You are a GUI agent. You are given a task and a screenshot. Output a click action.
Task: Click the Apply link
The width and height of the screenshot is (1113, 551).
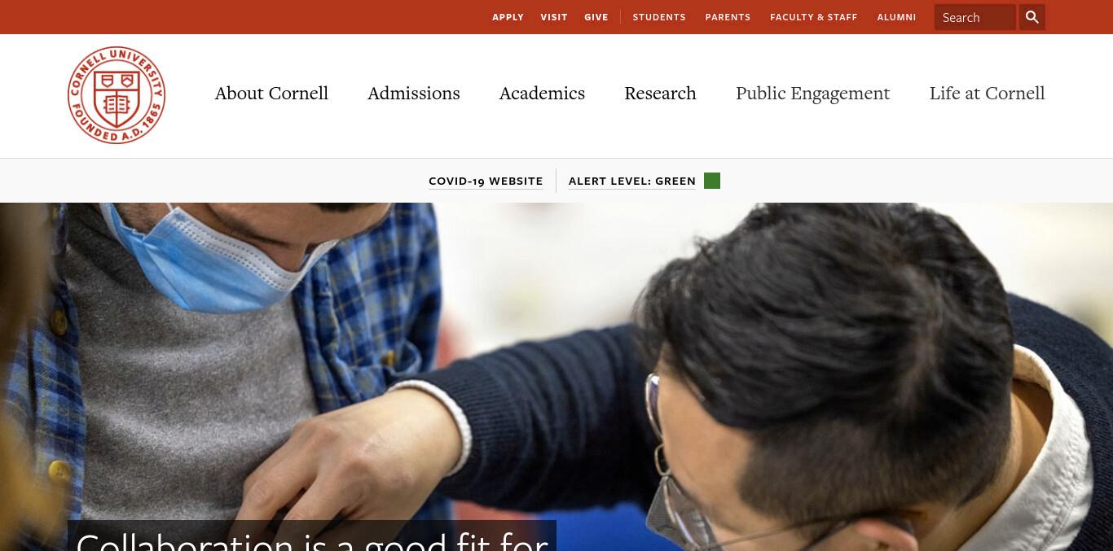pyautogui.click(x=508, y=17)
